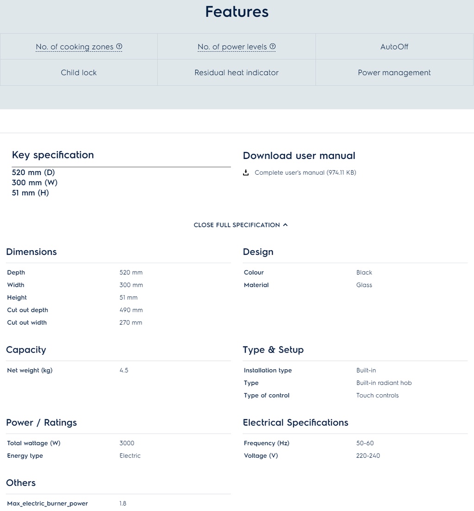Click the Key specification heading
Screen dimensions: 474x511
53,155
